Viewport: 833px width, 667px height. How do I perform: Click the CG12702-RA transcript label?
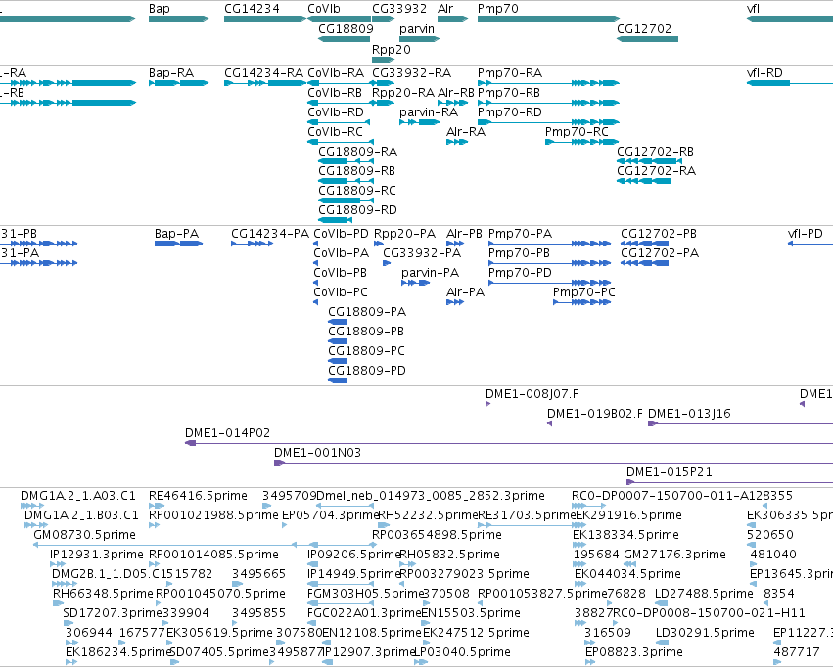(656, 171)
